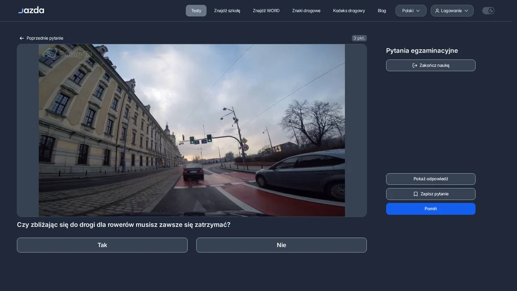
Task: Open the Blog link
Action: (382, 11)
